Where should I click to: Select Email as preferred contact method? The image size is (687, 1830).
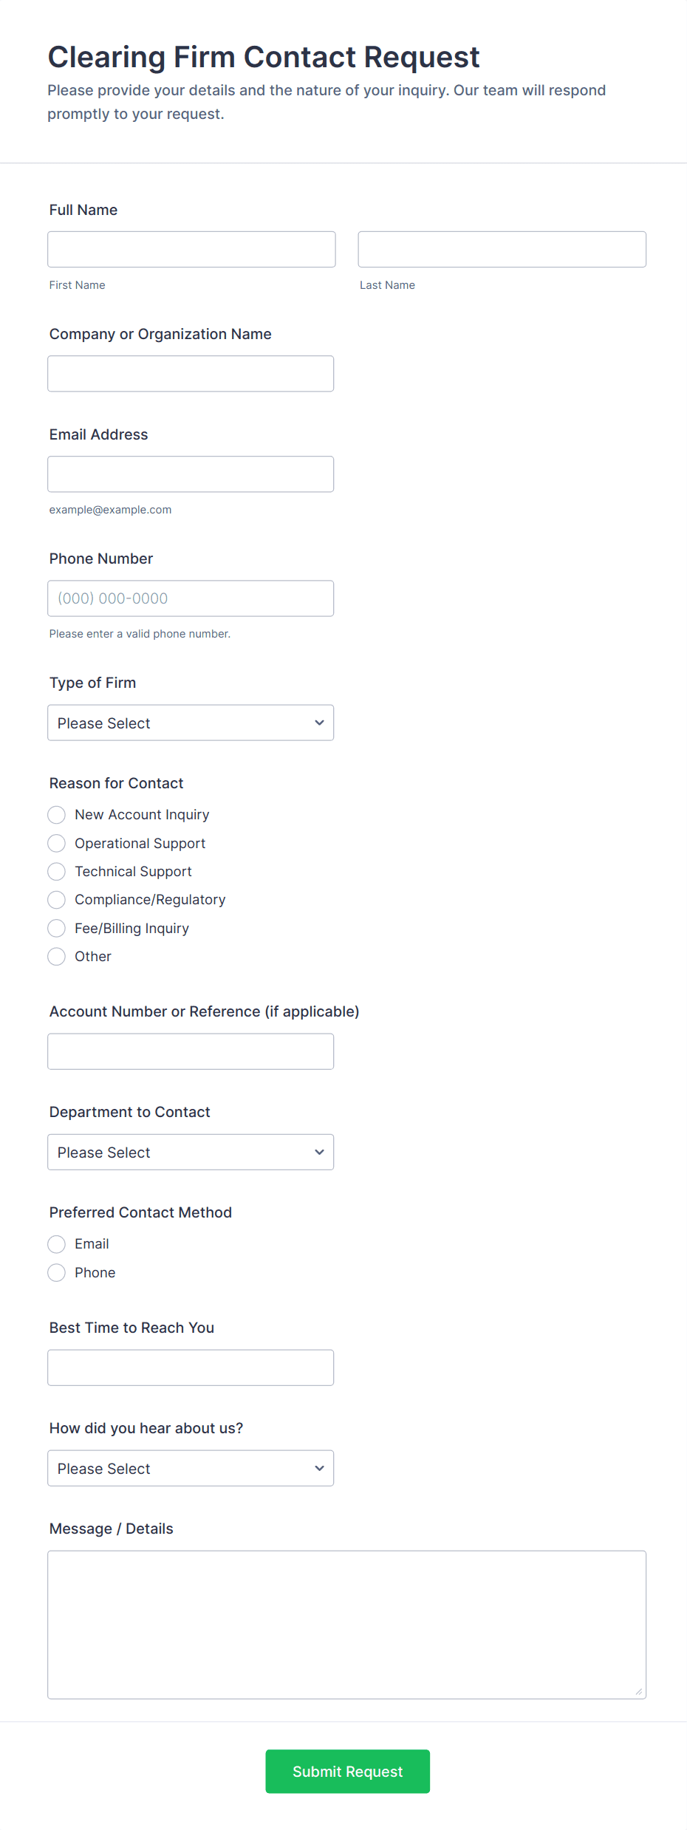[x=56, y=1244]
